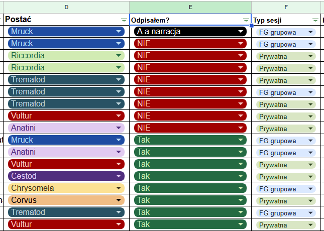
Task: Click the Postać header cell text
Action: tap(19, 19)
